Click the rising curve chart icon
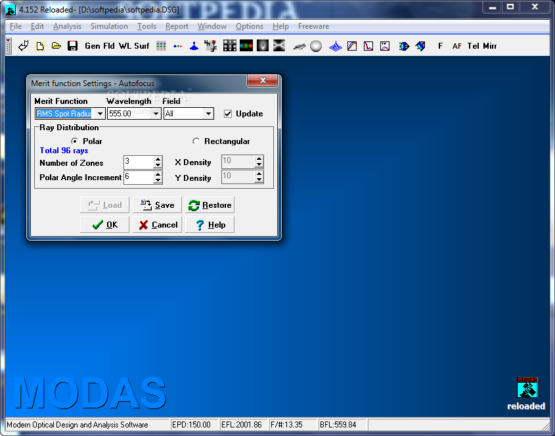The width and height of the screenshot is (555, 436). [352, 46]
